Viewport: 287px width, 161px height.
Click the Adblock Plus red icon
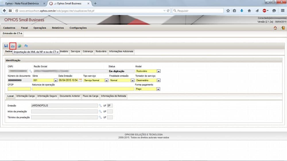pos(264,11)
